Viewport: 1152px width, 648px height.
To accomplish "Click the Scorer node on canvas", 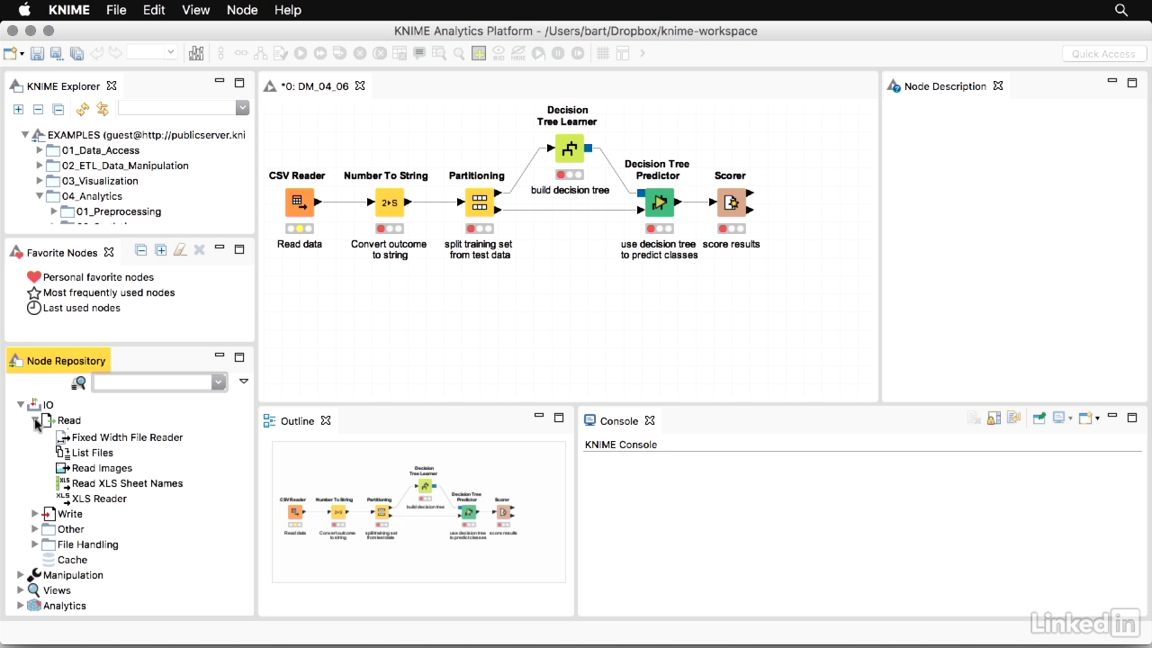I will [x=731, y=202].
